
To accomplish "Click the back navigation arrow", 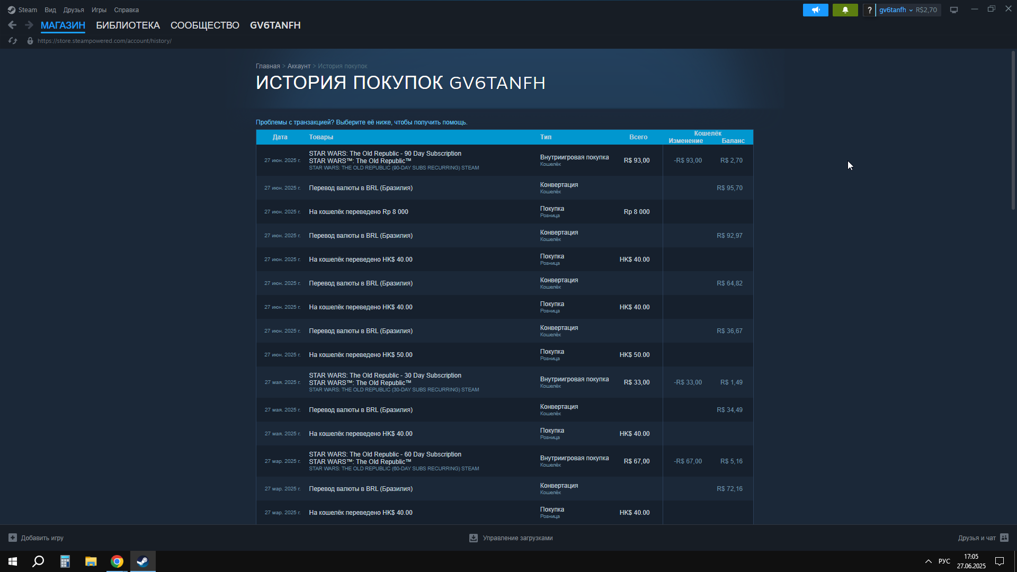I will 12,25.
